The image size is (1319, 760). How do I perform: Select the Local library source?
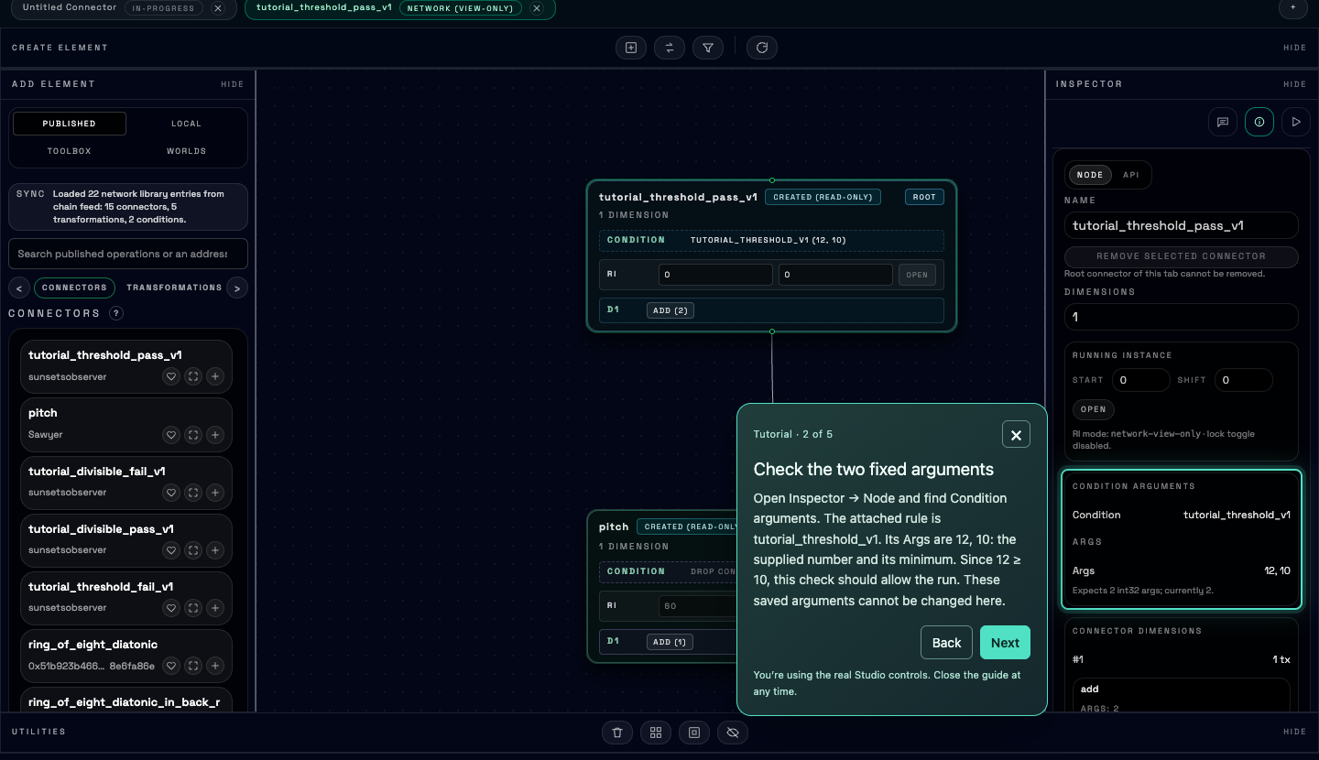(186, 124)
